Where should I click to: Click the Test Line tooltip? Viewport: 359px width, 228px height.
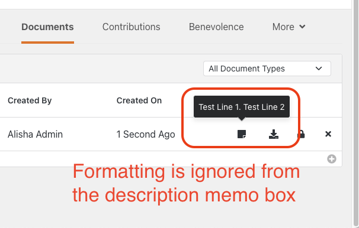(x=242, y=107)
